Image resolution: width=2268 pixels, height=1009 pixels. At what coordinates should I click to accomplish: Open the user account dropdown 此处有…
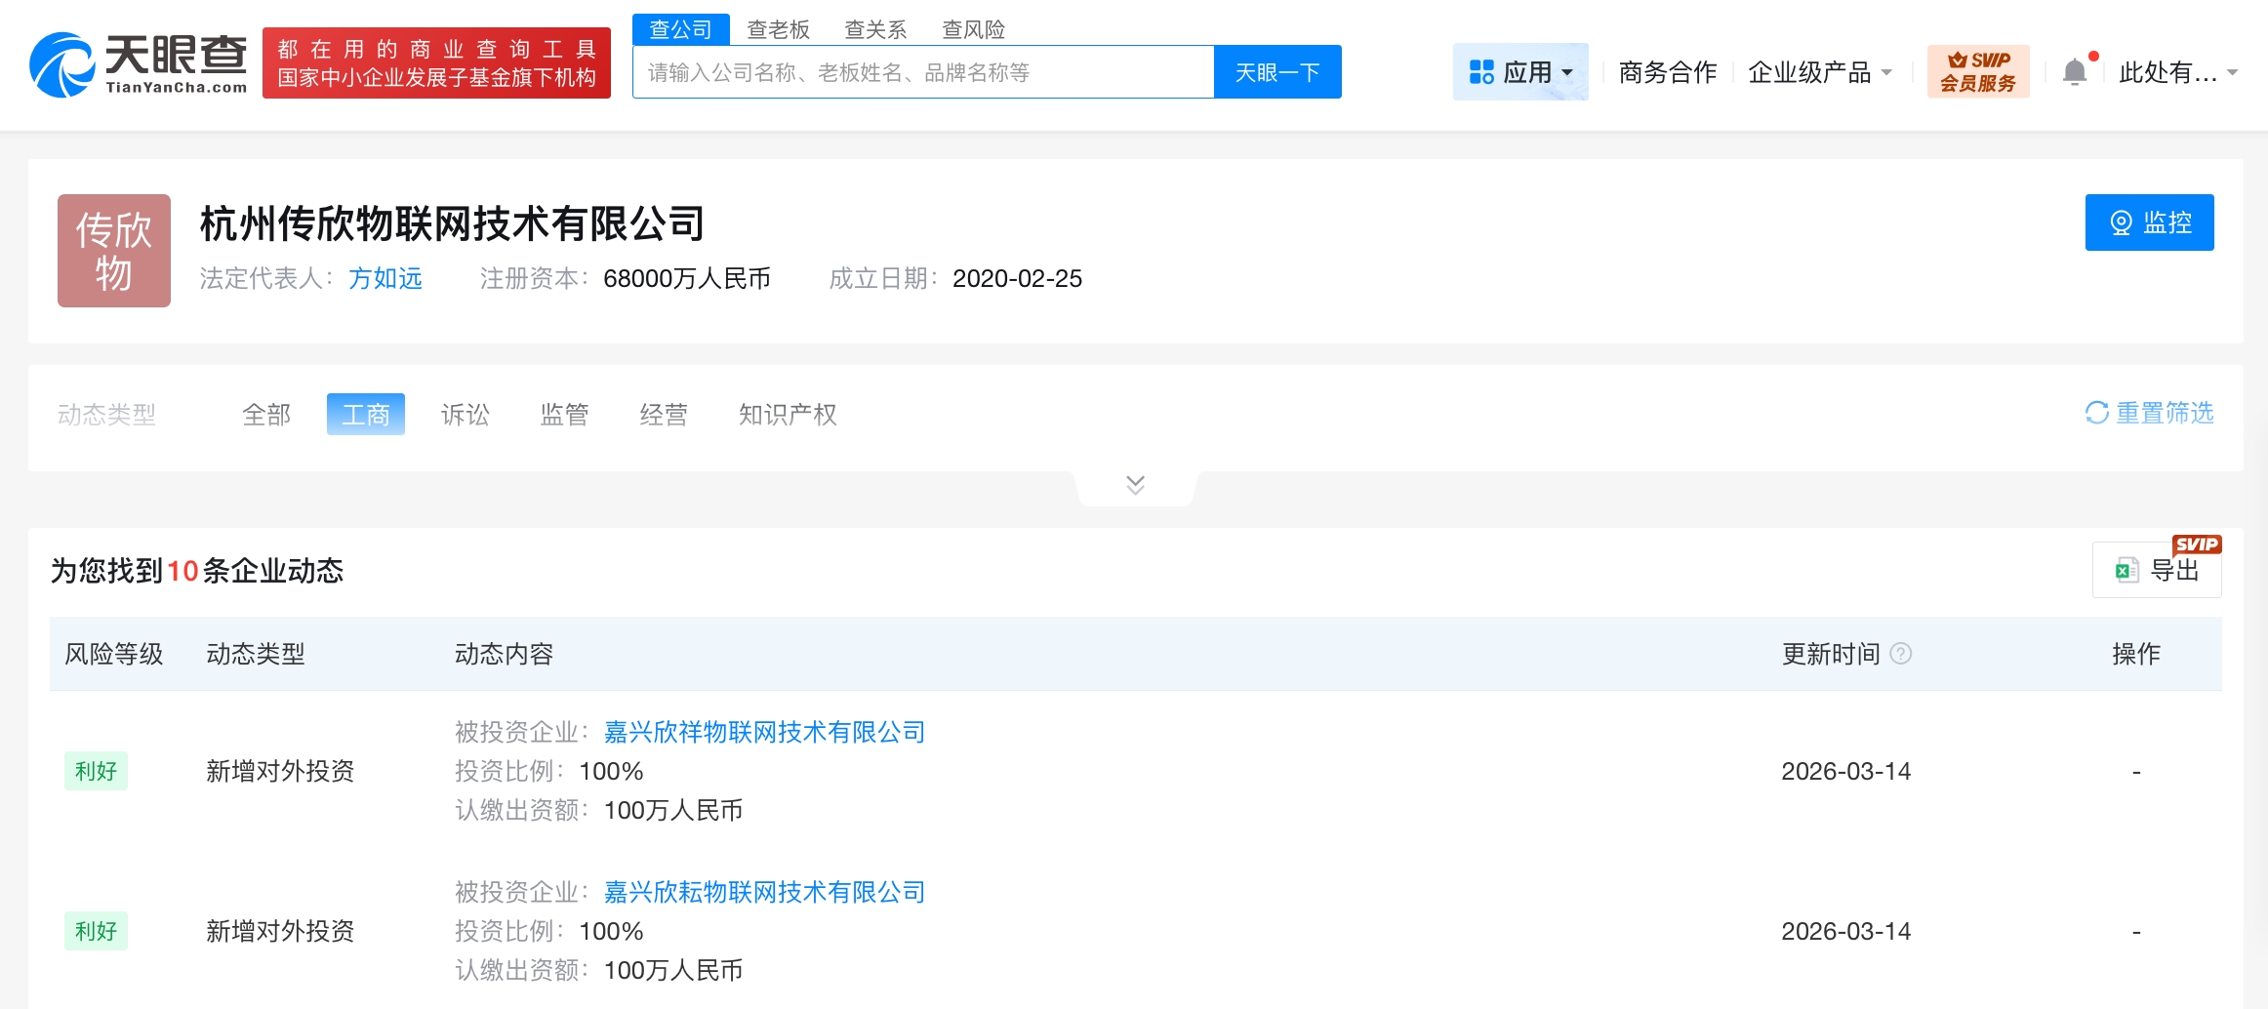tap(2177, 72)
